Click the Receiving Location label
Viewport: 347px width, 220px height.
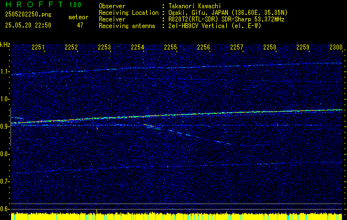pos(129,13)
